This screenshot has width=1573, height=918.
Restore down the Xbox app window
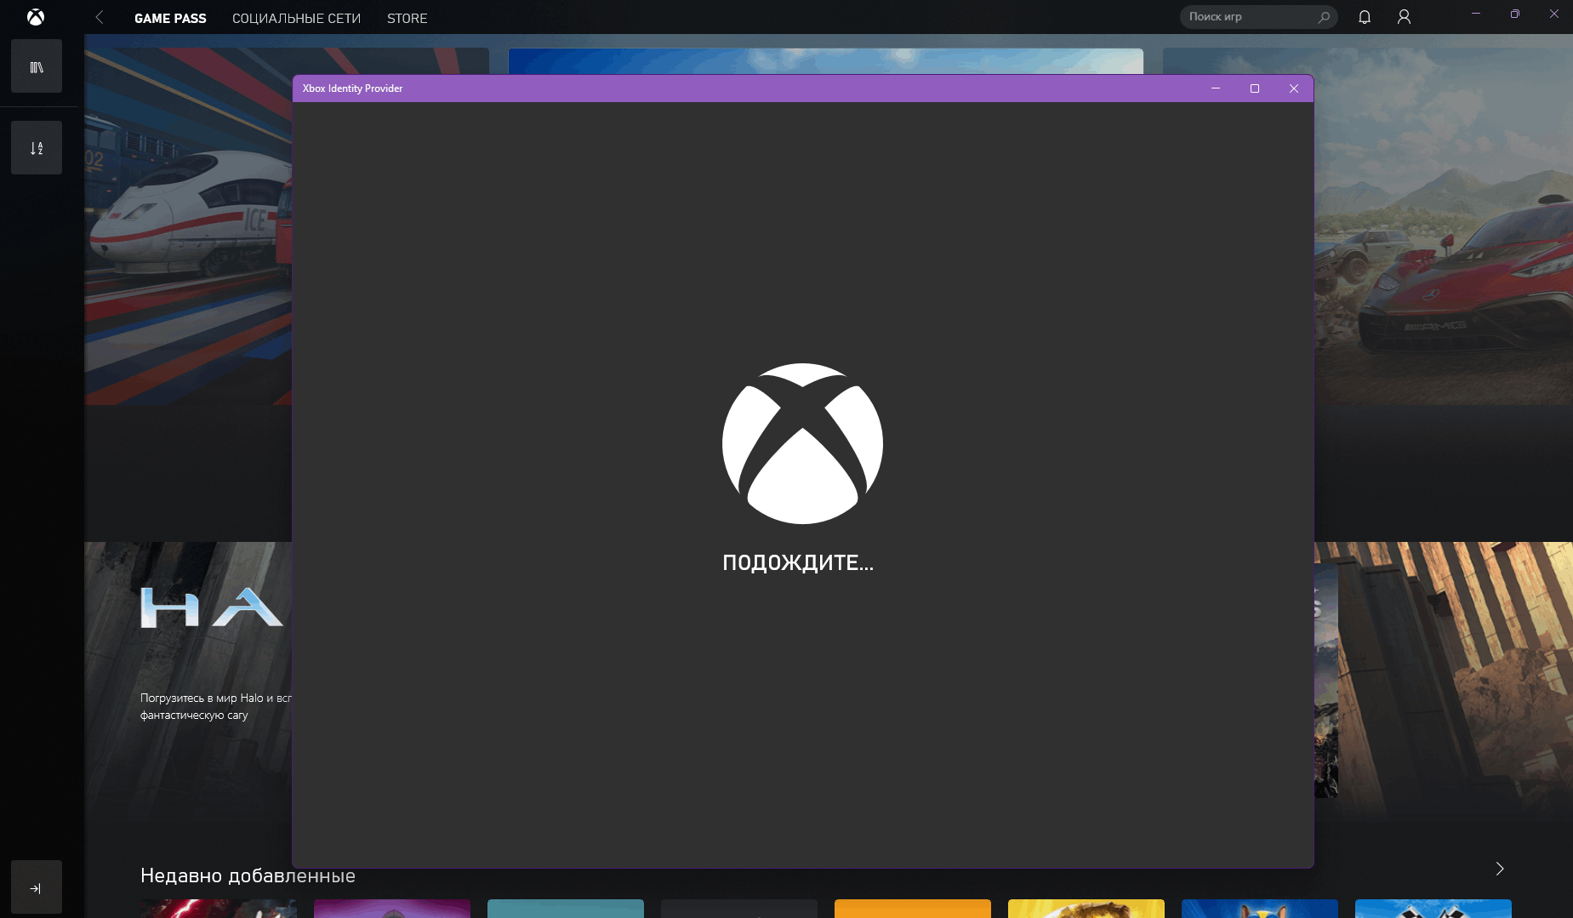tap(1515, 14)
